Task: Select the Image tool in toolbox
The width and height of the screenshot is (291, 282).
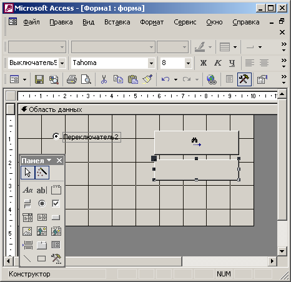Action: pos(27,231)
